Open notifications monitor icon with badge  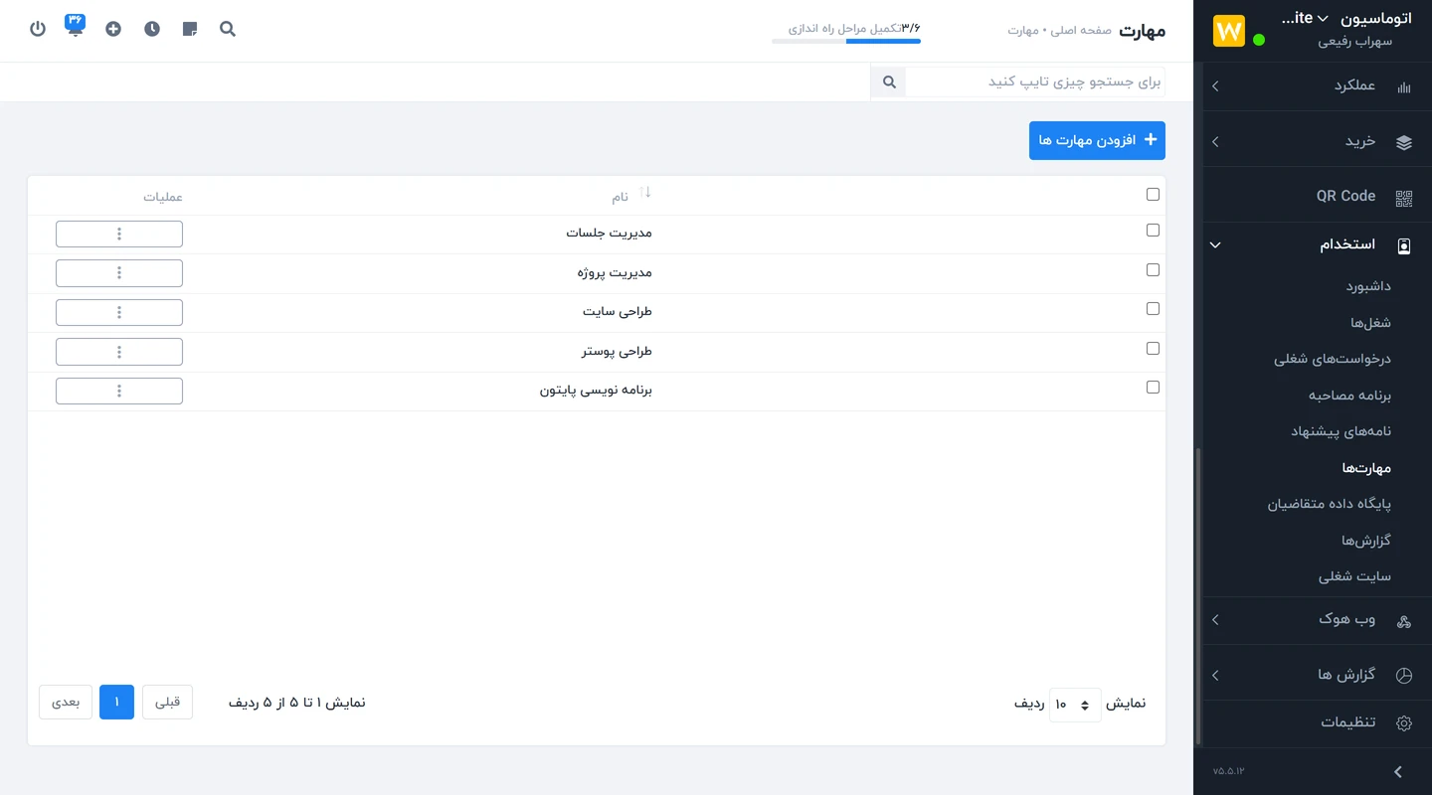[x=76, y=26]
